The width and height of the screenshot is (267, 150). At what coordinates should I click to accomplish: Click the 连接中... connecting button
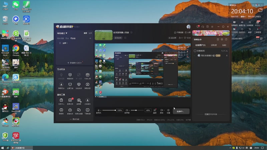tap(181, 111)
